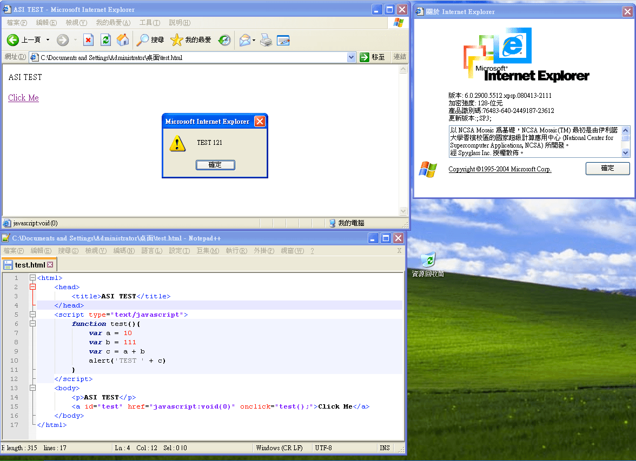This screenshot has height=461, width=636.
Task: Open Notepad++ 語言(L) menu
Action: pyautogui.click(x=151, y=251)
